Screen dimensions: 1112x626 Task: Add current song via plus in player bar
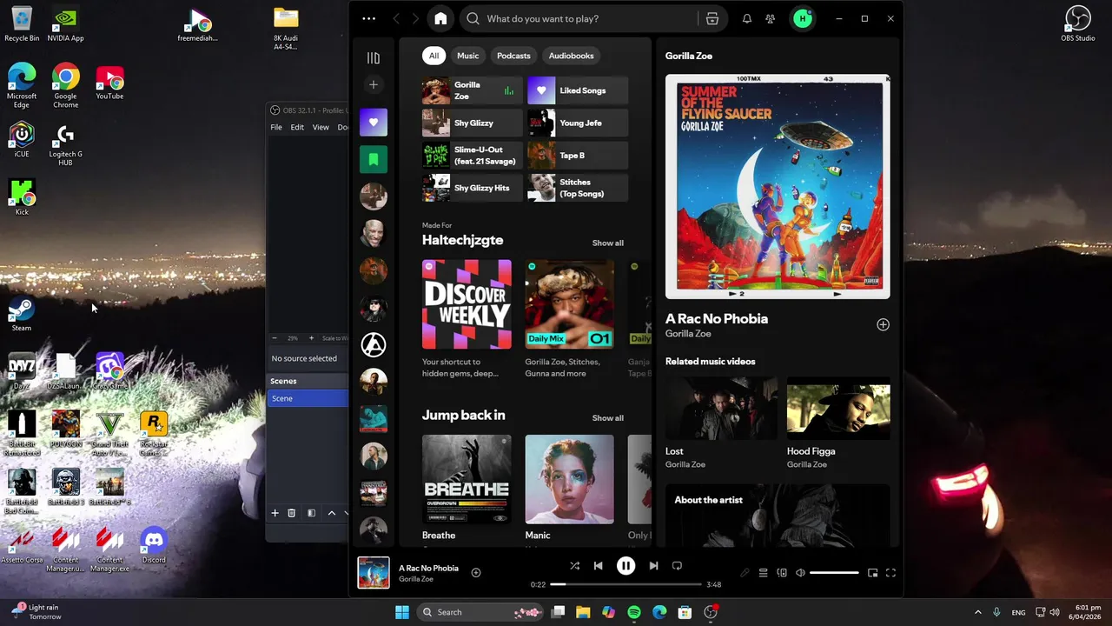pos(476,572)
